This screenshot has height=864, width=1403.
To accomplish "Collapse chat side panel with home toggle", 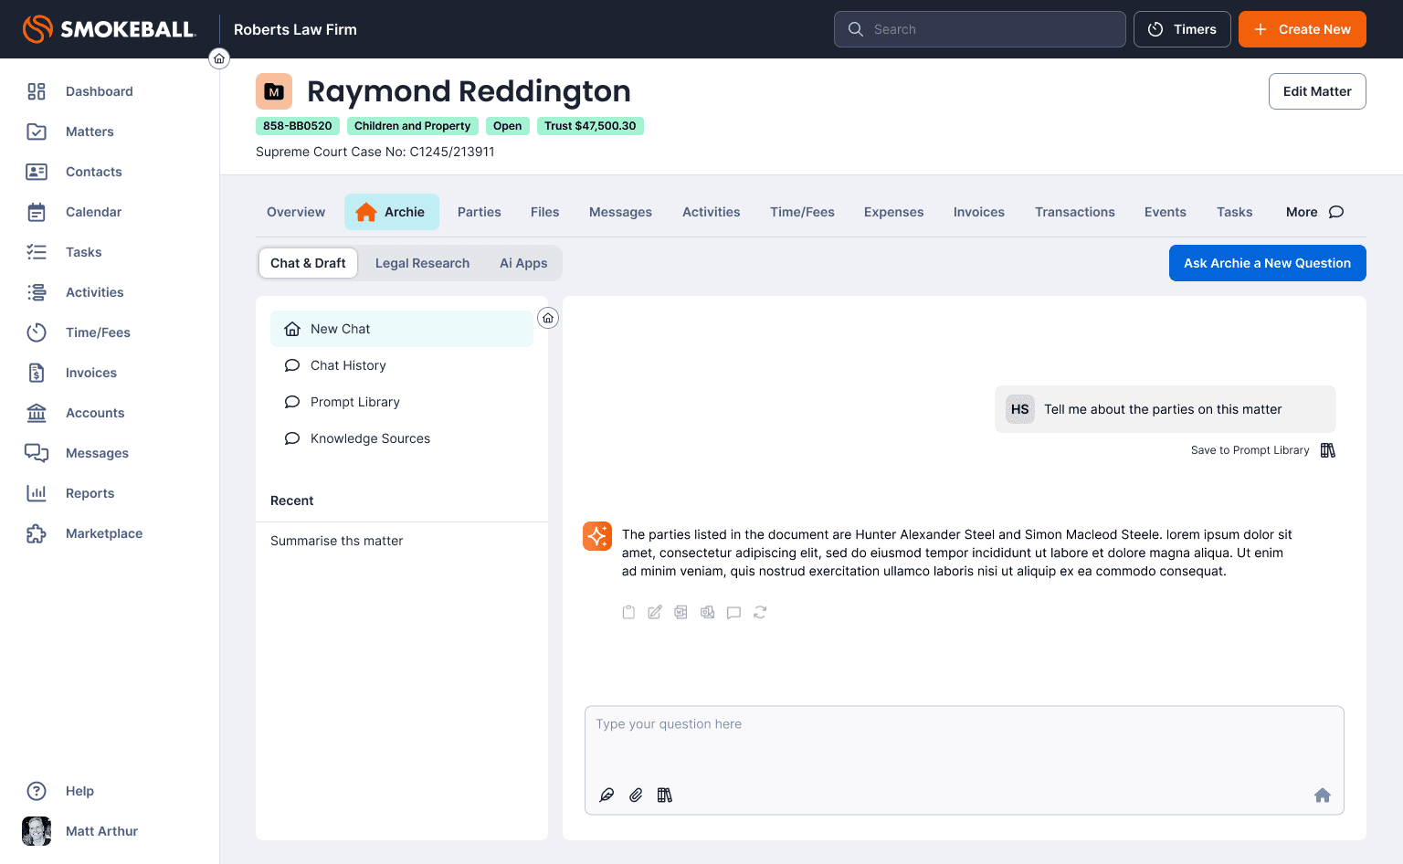I will (548, 318).
